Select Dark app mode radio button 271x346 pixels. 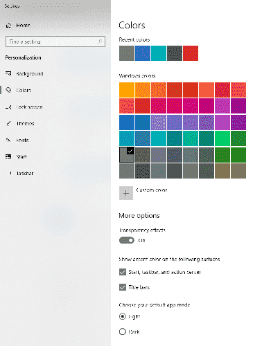coord(123,331)
